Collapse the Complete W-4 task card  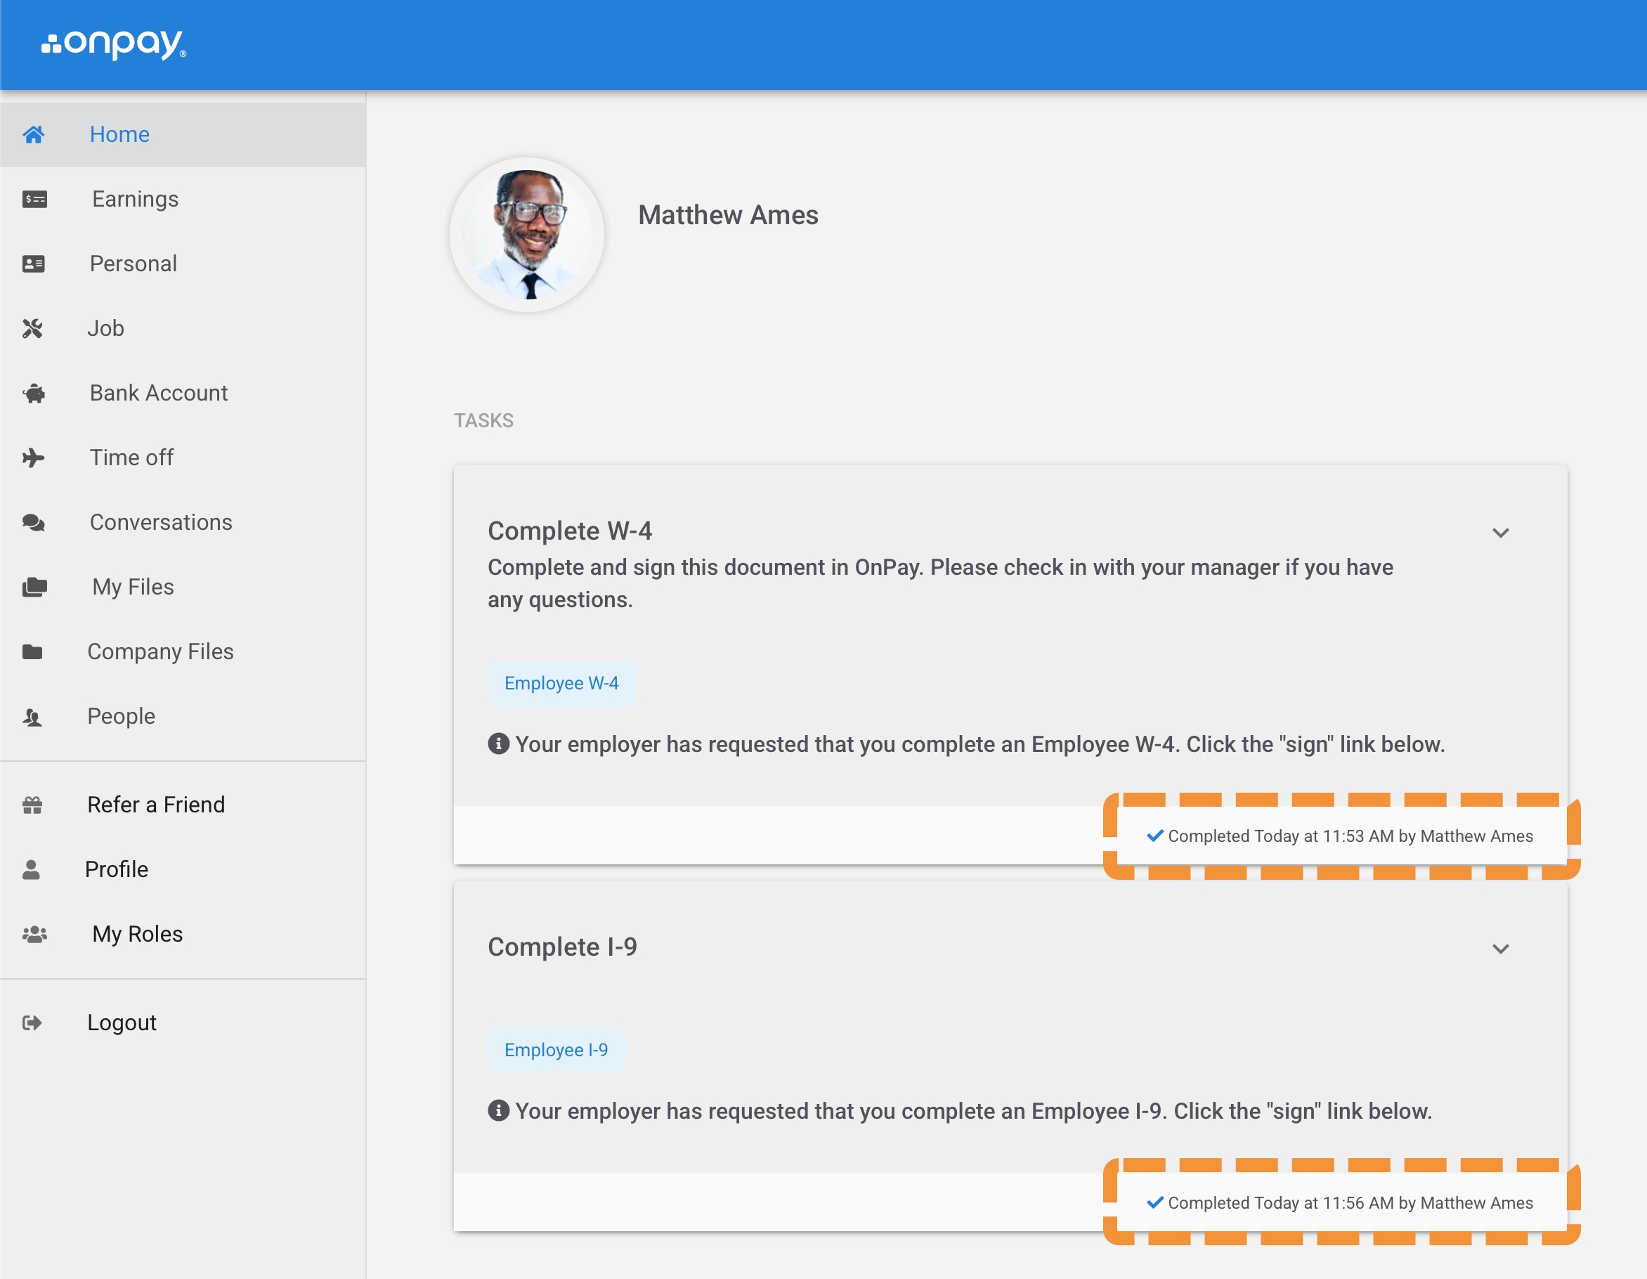click(1500, 533)
